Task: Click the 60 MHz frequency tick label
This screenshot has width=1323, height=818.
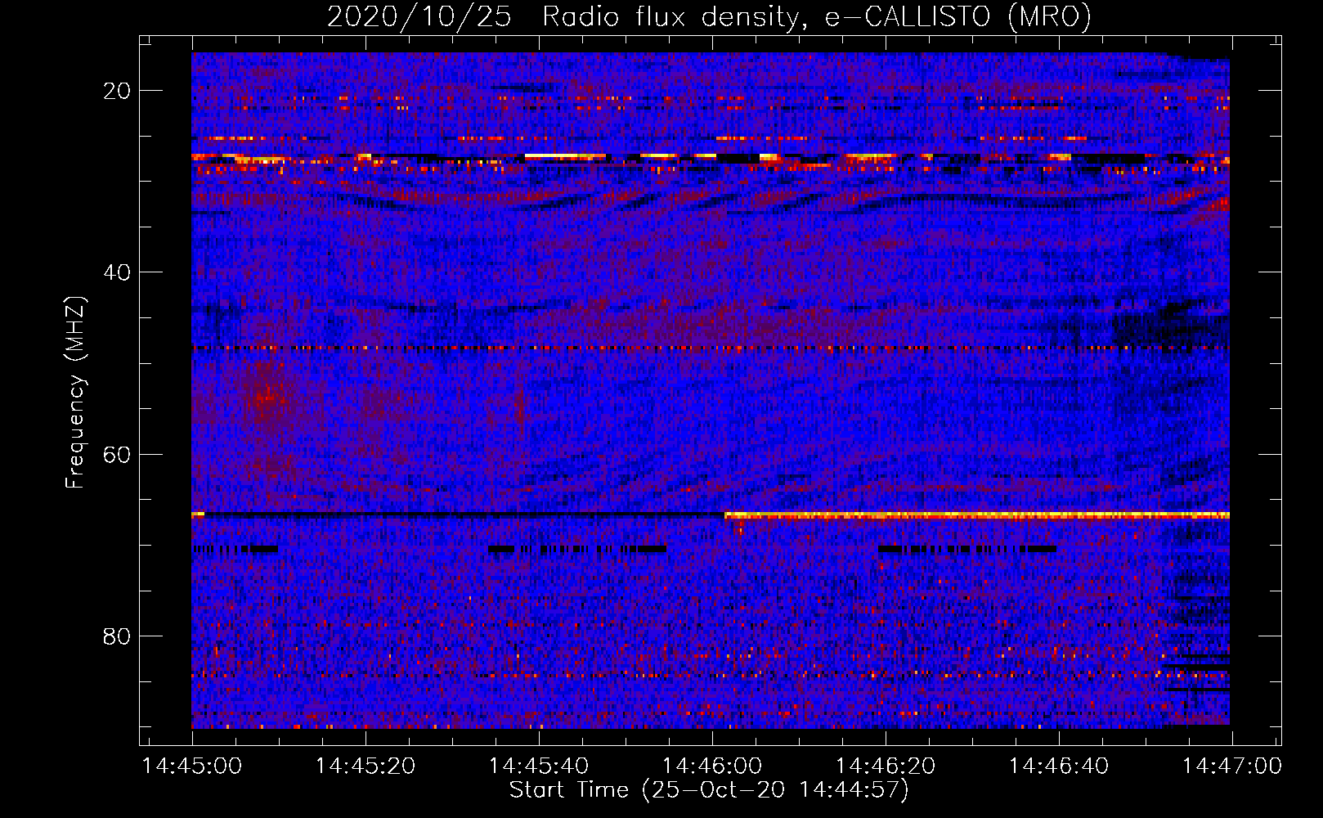Action: 118,455
